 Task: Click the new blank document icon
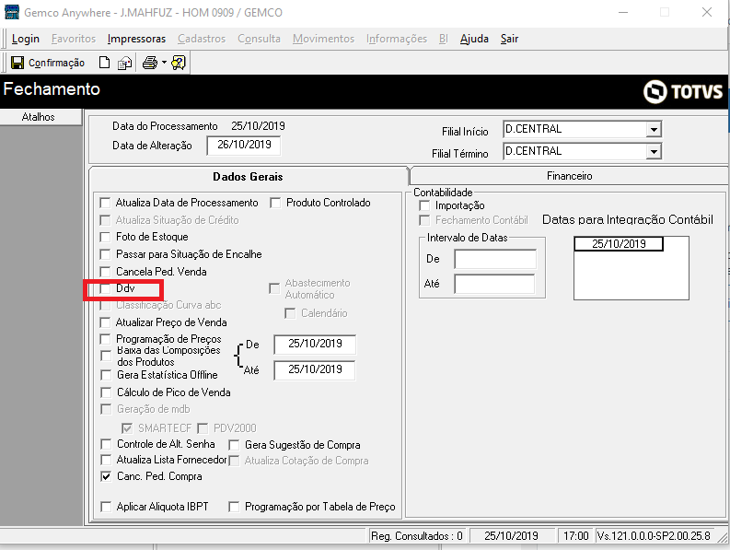(104, 63)
